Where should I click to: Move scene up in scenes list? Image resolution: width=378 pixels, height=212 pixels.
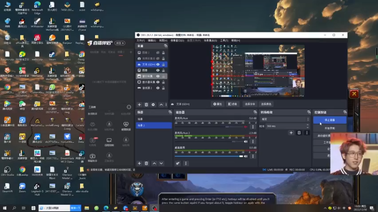155,163
